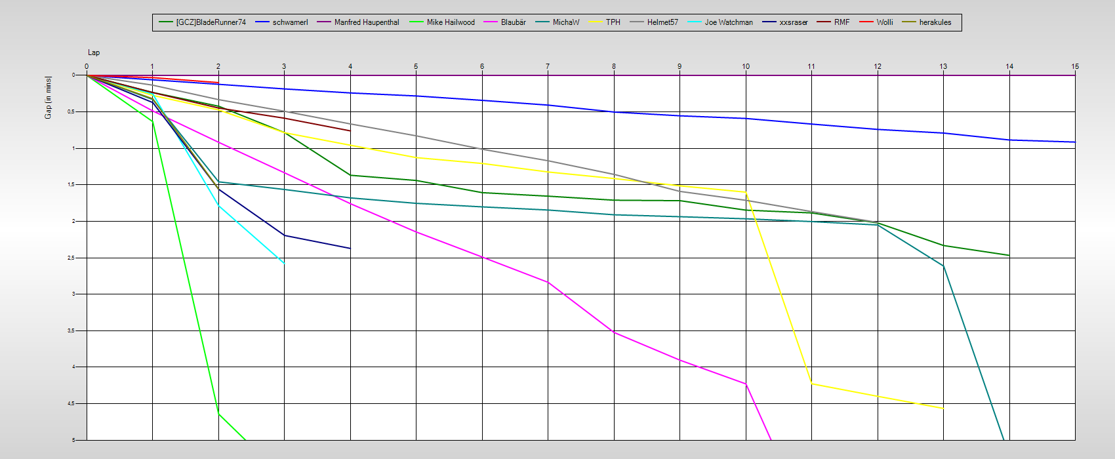1115x459 pixels.
Task: Click the "Lap" axis title
Action: [x=94, y=52]
